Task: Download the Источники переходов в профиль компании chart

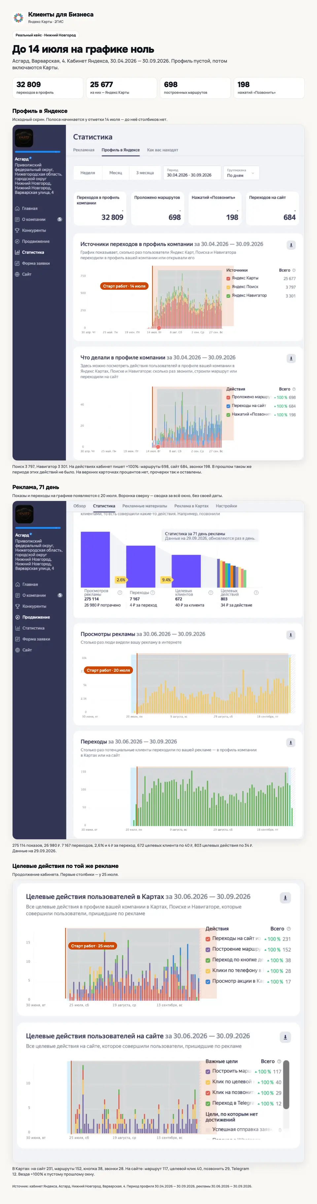Action: coord(291,245)
